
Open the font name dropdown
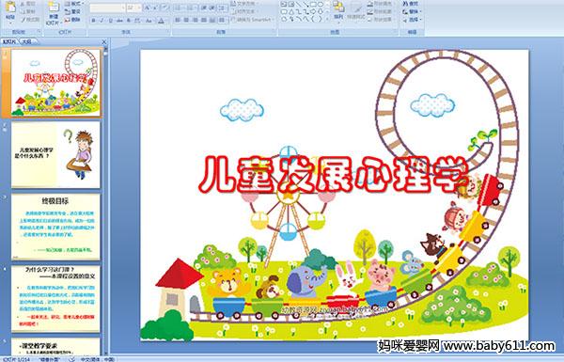(107, 8)
